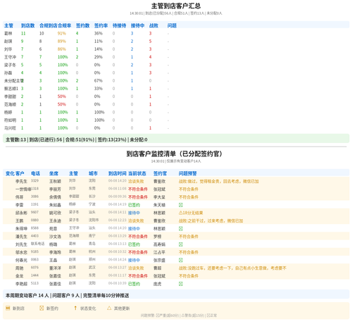Image resolution: width=352 pixels, height=331 pixels.
Task: Click the 未分配主管 row label
Action: point(14,81)
